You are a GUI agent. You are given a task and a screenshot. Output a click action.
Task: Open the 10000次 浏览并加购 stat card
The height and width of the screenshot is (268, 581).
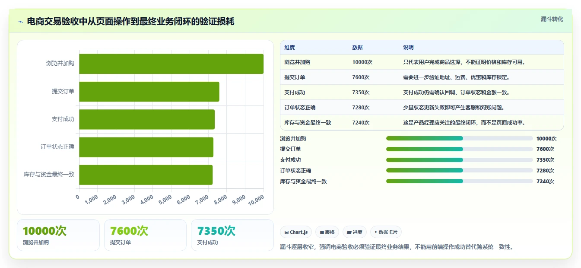58,235
